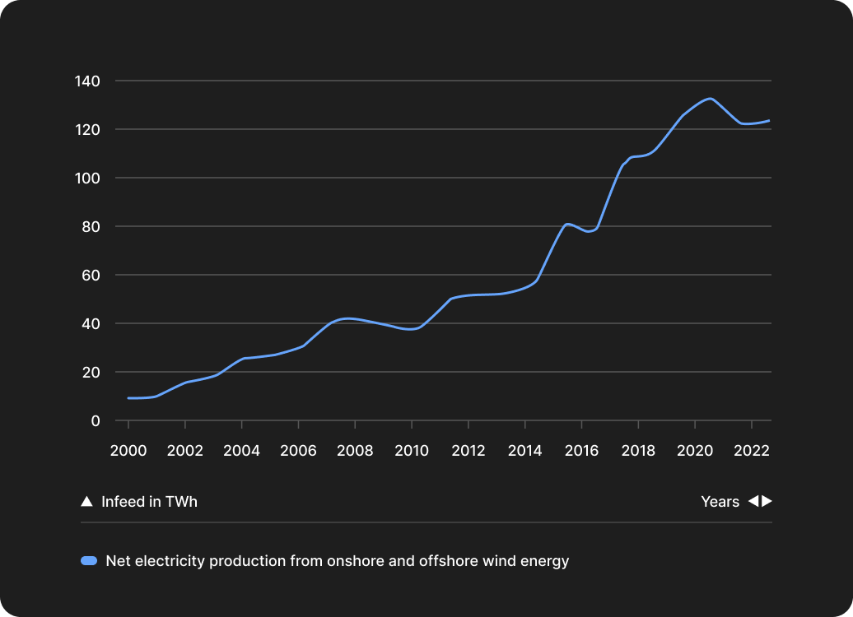Screen dimensions: 853x617
Task: Click the line's right end after 2022
Action: 769,121
